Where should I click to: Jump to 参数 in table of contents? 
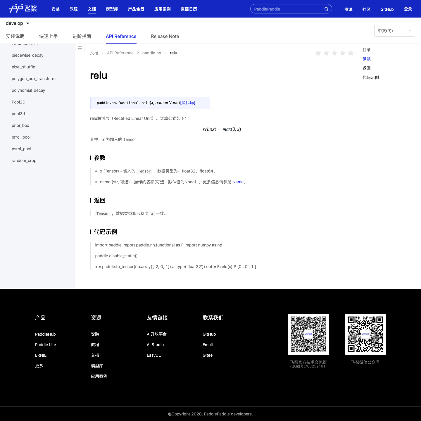[x=367, y=59]
